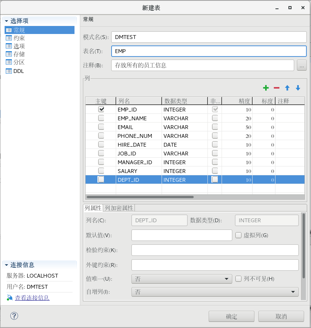The width and height of the screenshot is (311, 328).
Task: Collapse the 连接信息 section
Action: 7,264
